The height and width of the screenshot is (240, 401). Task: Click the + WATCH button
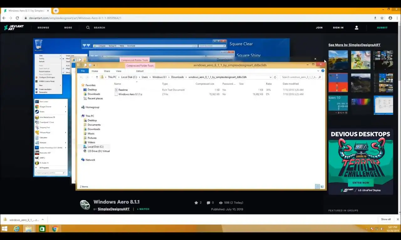point(143,209)
